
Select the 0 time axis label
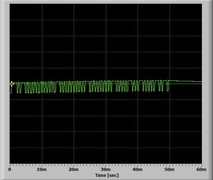click(x=10, y=169)
